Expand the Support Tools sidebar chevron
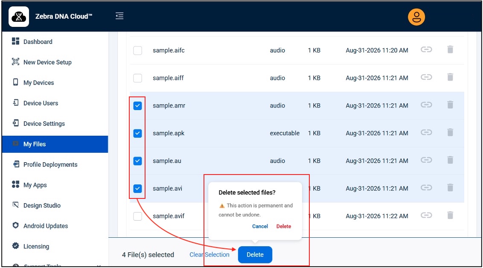483x268 pixels. pos(99,265)
